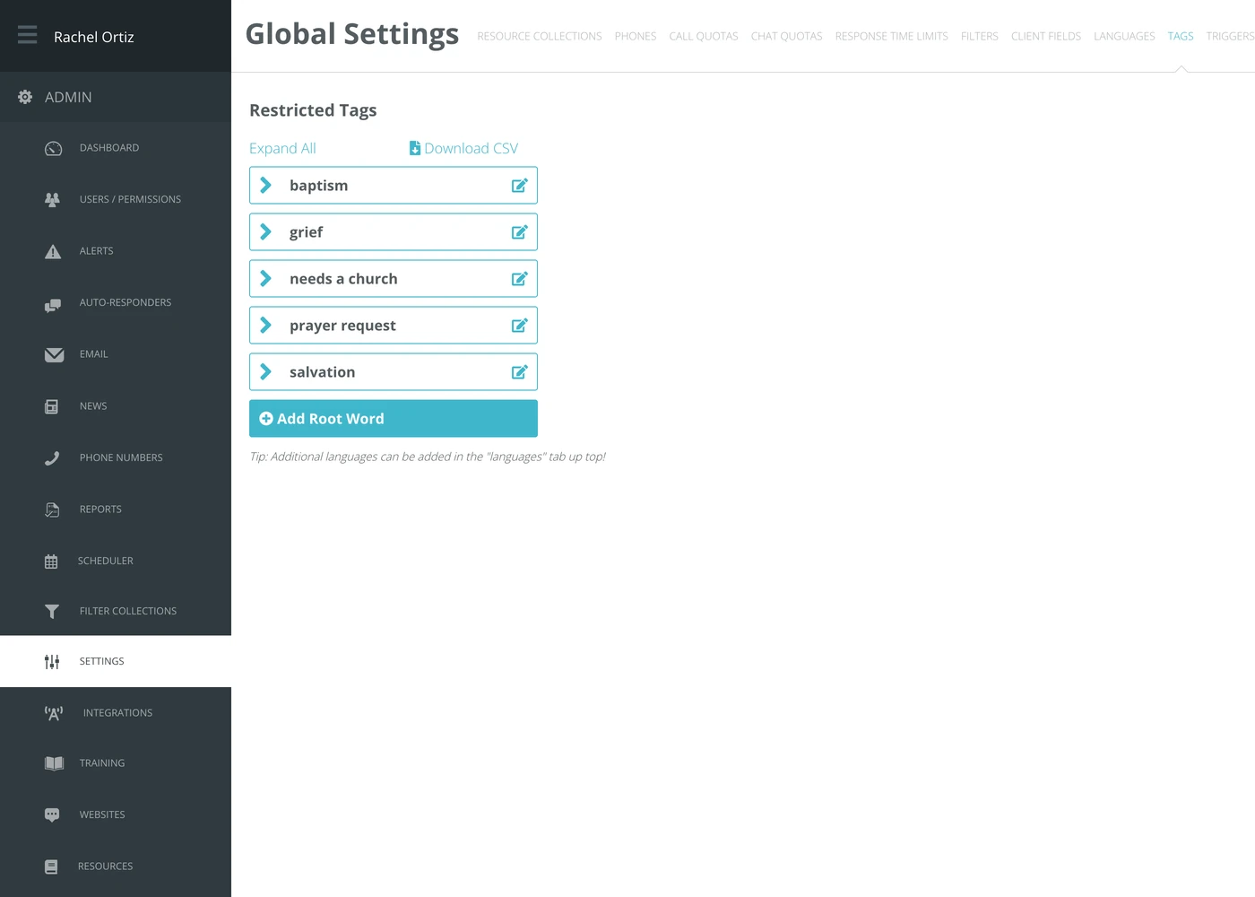
Task: Expand the grief tag row
Action: coord(265,231)
